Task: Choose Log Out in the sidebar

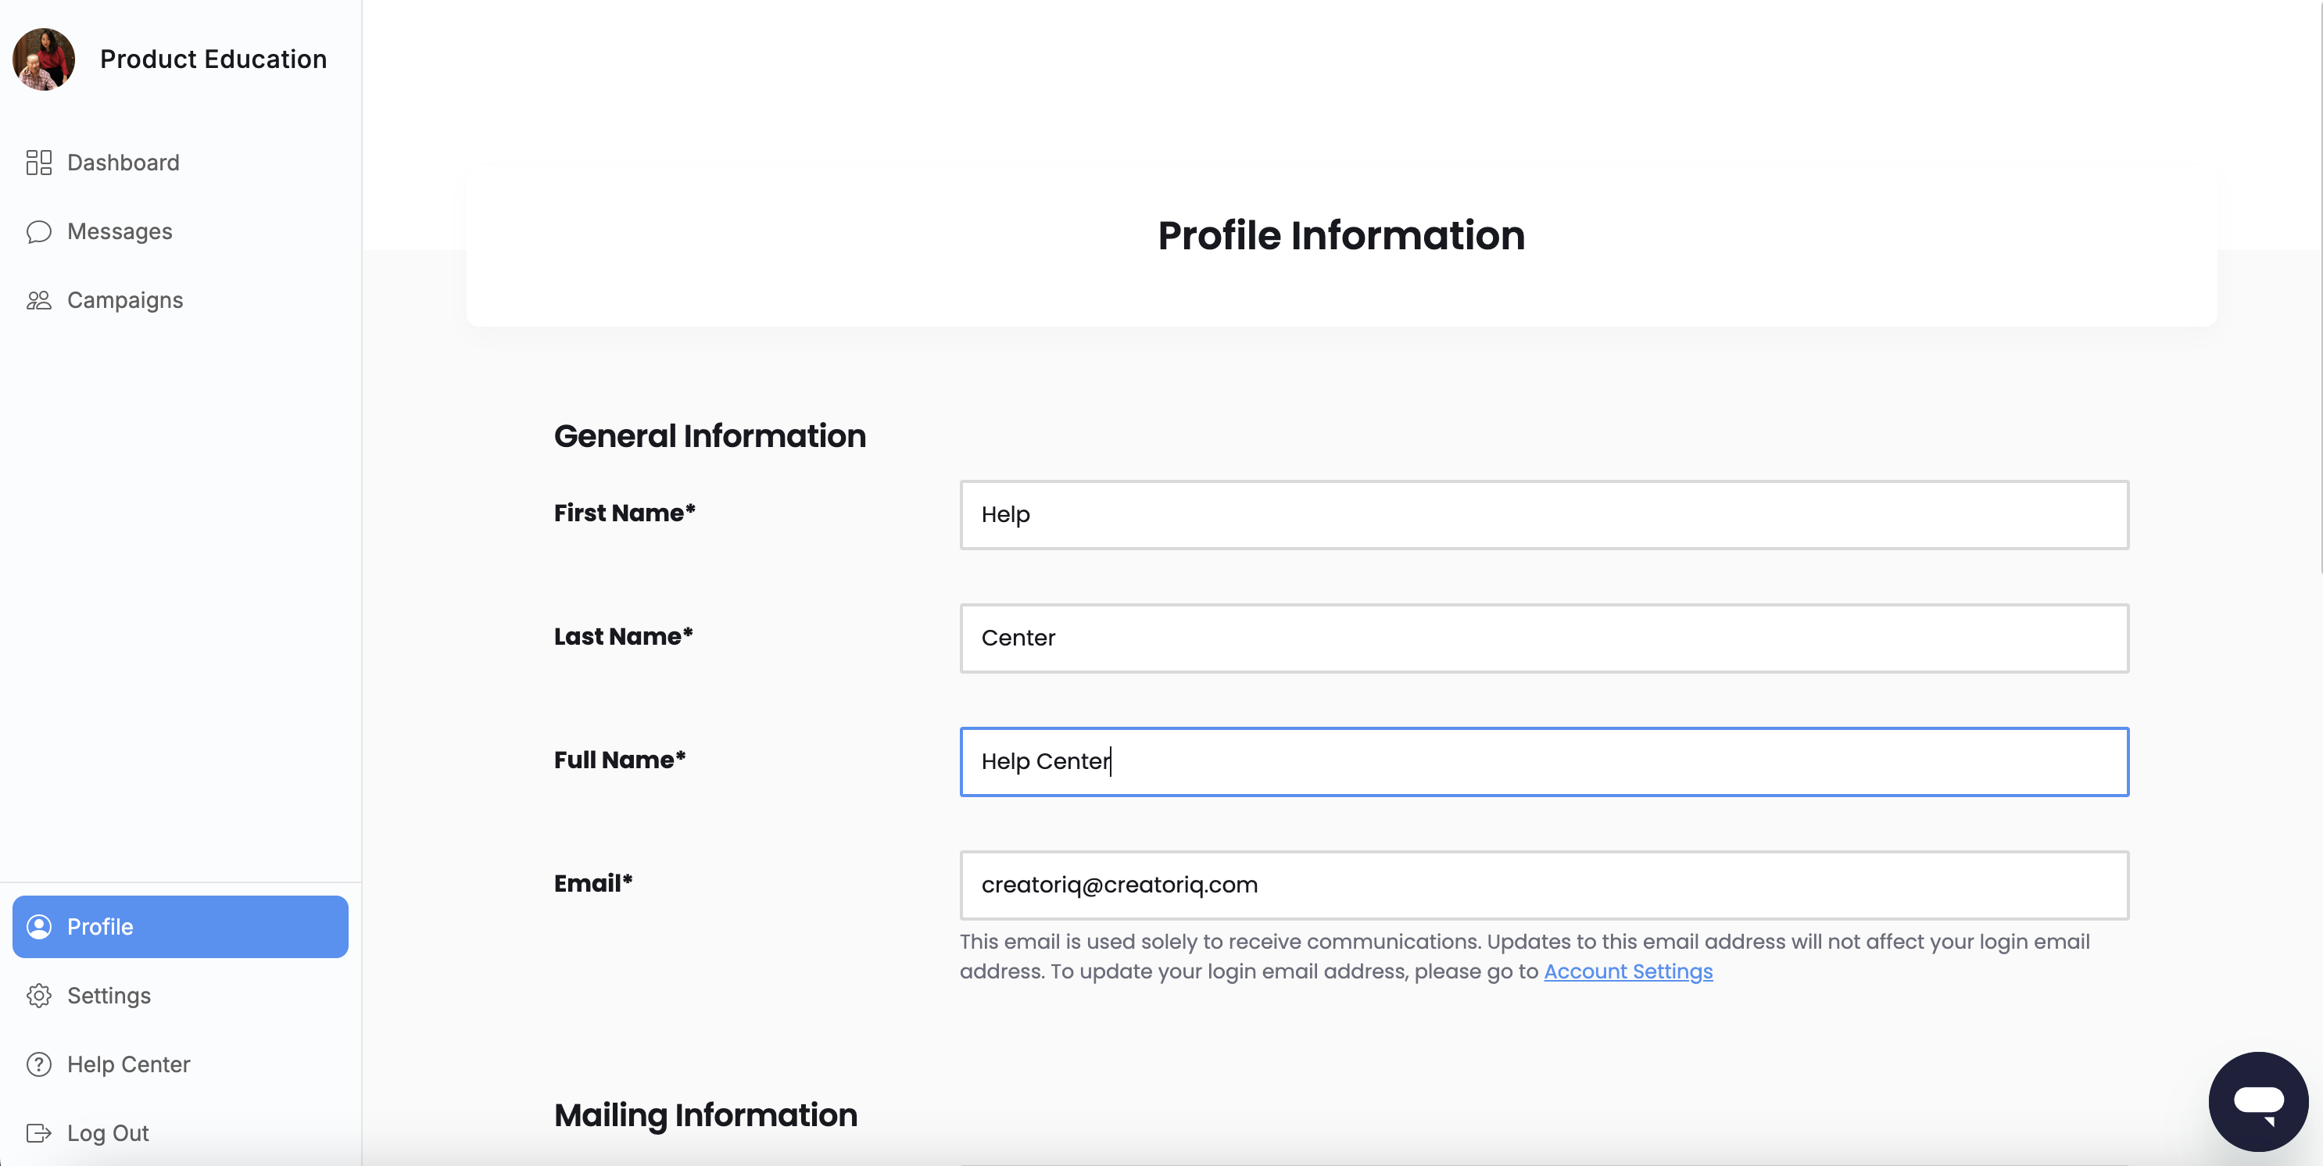Action: 181,1132
